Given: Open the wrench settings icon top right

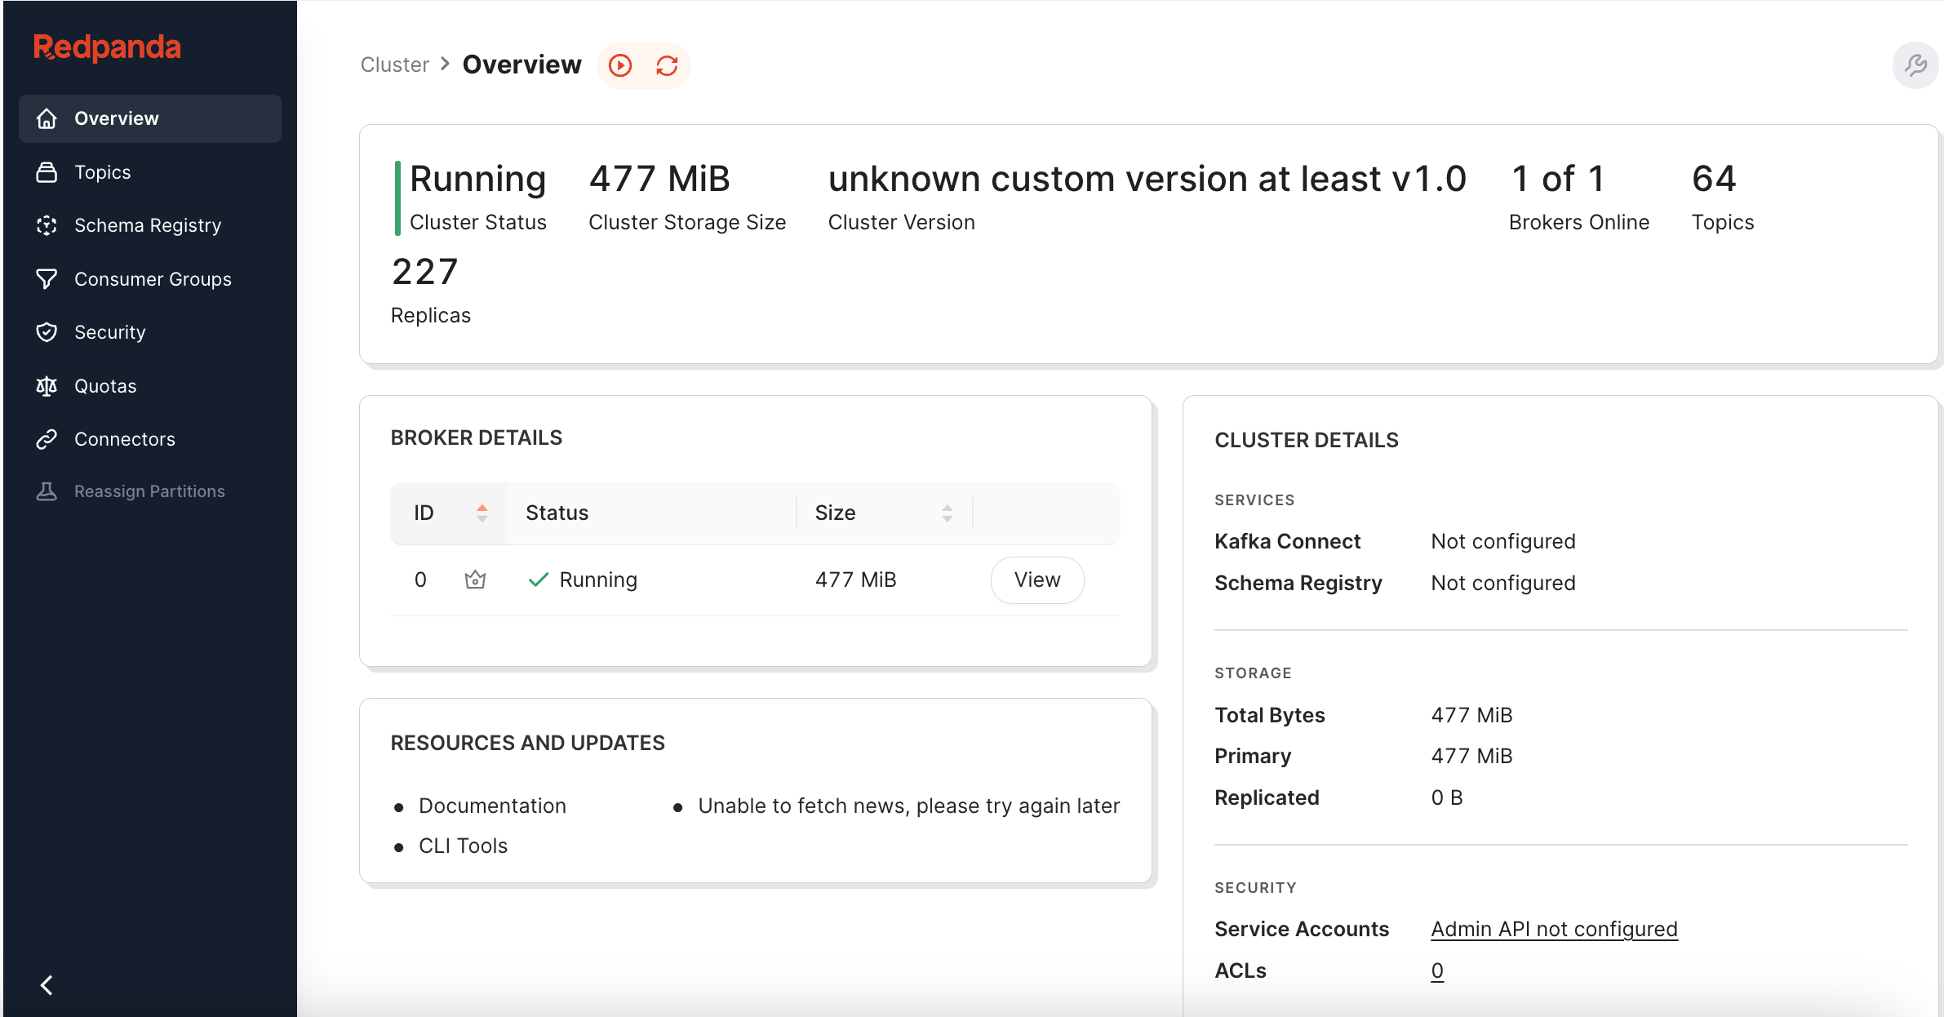Looking at the screenshot, I should click(1915, 65).
